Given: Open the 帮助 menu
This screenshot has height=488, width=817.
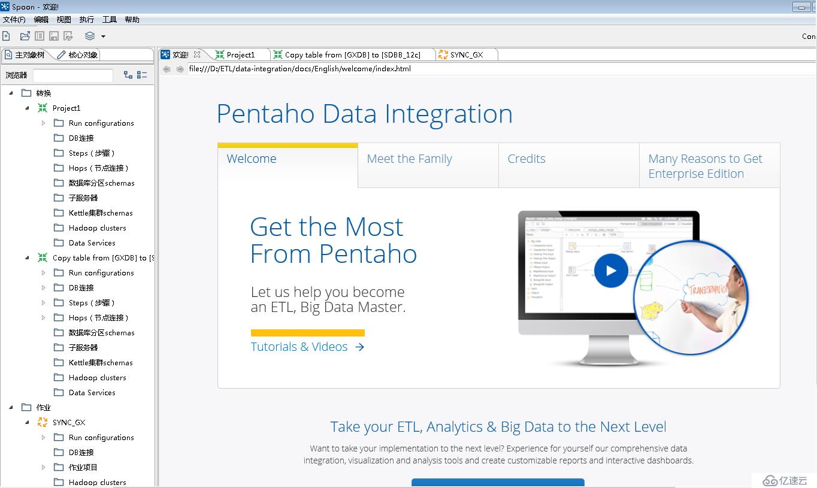Looking at the screenshot, I should click(132, 20).
